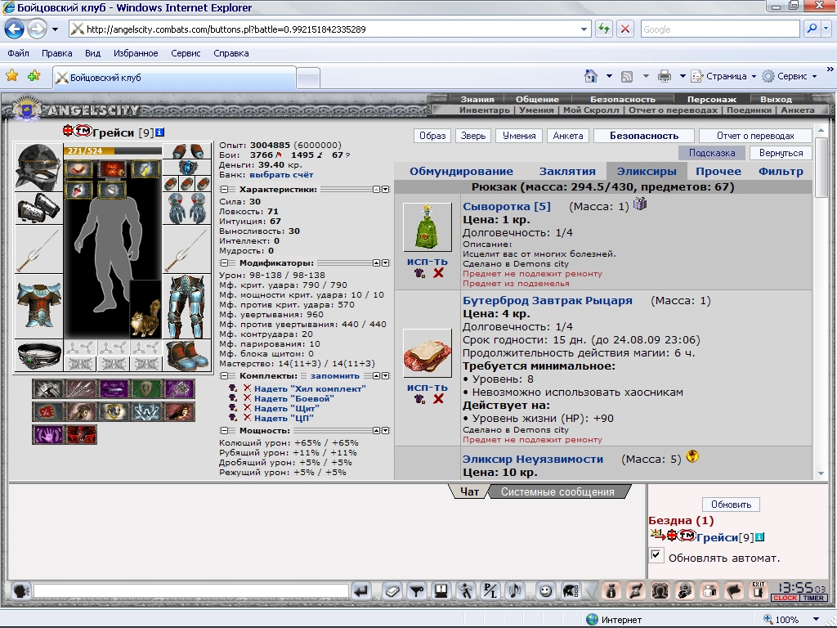This screenshot has height=628, width=837.
Task: Switch to CLOCK mode under the timer
Action: click(x=785, y=598)
